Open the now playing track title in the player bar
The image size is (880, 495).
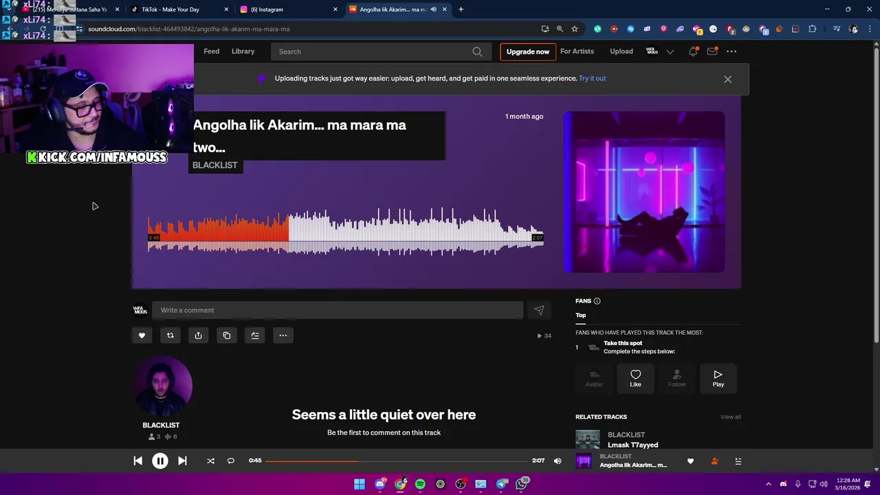coord(633,465)
